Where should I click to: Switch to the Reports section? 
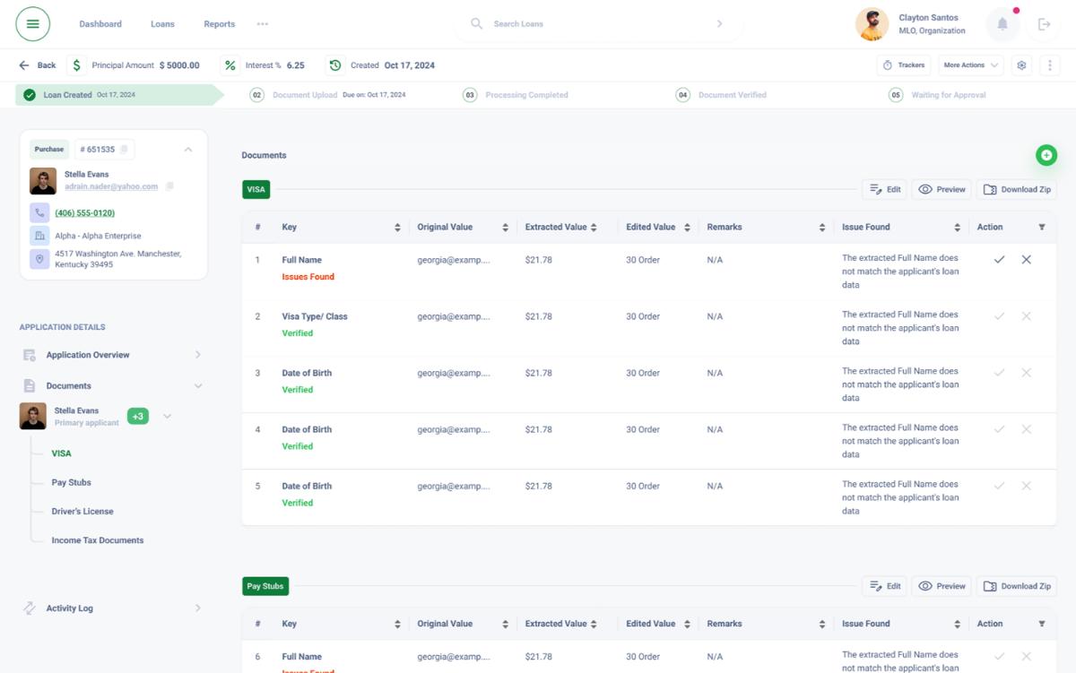coord(219,24)
